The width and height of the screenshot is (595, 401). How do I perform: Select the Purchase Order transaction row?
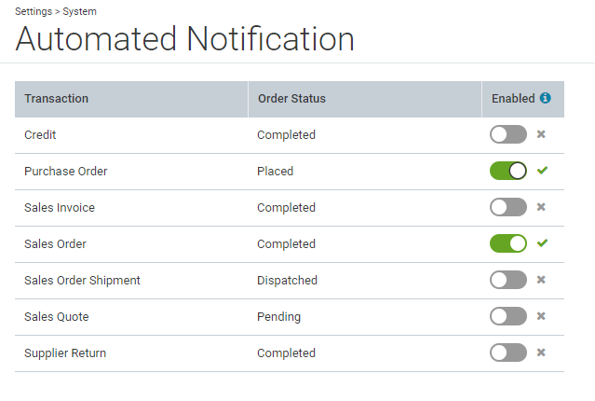(x=290, y=172)
